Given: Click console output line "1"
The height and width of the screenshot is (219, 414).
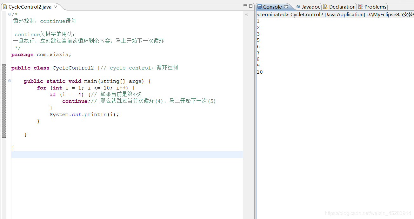Looking at the screenshot, I should [258, 21].
